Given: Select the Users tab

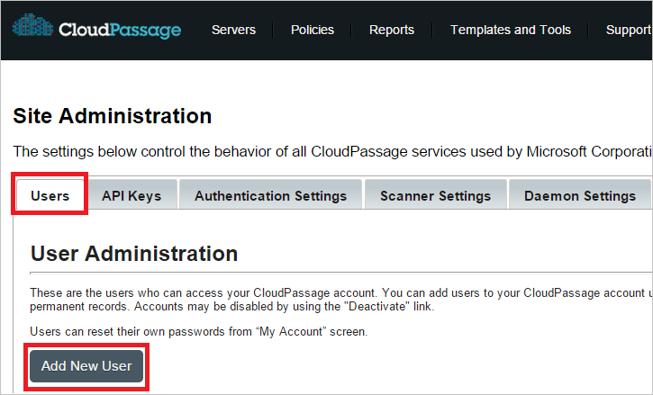Looking at the screenshot, I should tap(50, 195).
